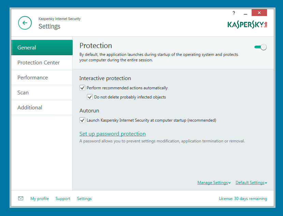Uncheck Do not delete probably infected objects
283x216 pixels.
point(90,97)
